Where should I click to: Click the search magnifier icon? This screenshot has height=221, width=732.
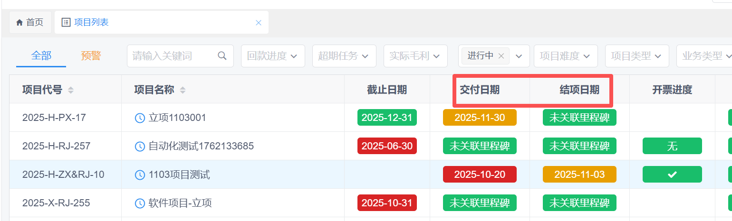tap(222, 56)
